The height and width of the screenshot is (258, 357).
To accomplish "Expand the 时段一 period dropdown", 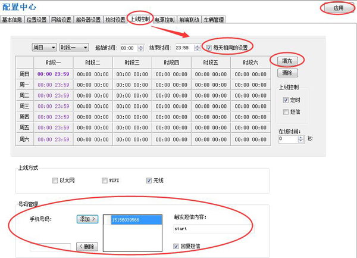I will tap(74, 47).
